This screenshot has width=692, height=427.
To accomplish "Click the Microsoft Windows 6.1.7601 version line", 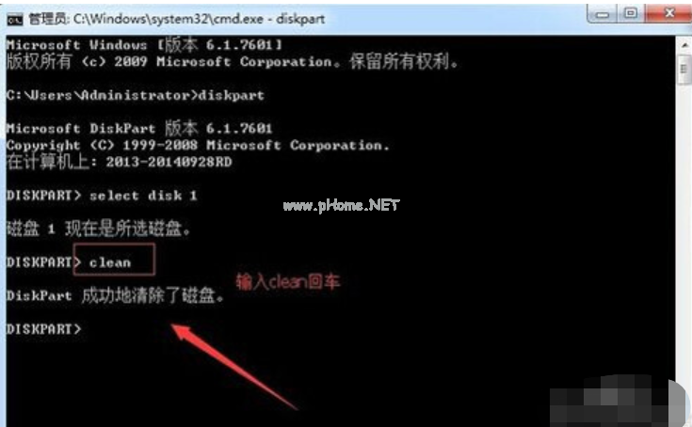I will 144,44.
